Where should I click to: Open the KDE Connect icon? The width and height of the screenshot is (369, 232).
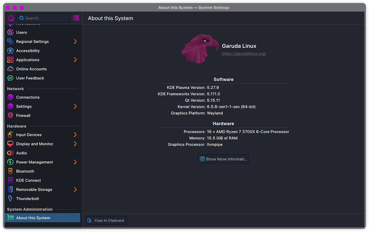click(11, 180)
